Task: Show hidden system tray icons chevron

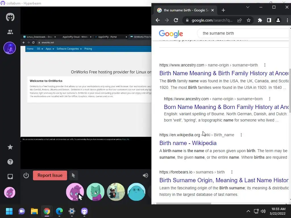Action: coord(248,211)
